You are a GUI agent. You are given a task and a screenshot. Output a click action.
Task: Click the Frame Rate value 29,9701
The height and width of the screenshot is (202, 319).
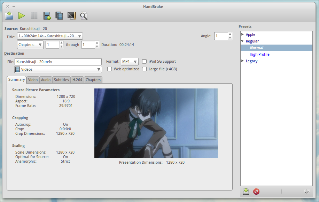pyautogui.click(x=66, y=106)
